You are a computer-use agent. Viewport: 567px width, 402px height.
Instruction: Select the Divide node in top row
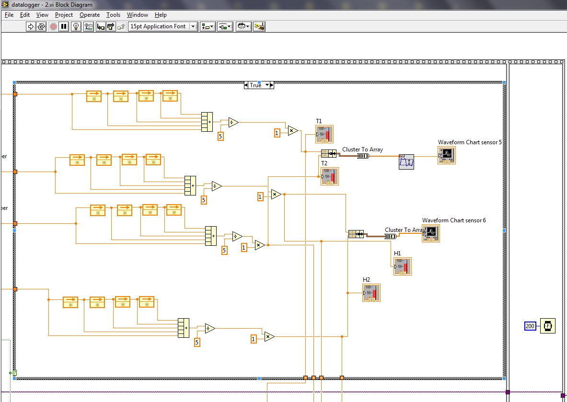233,123
